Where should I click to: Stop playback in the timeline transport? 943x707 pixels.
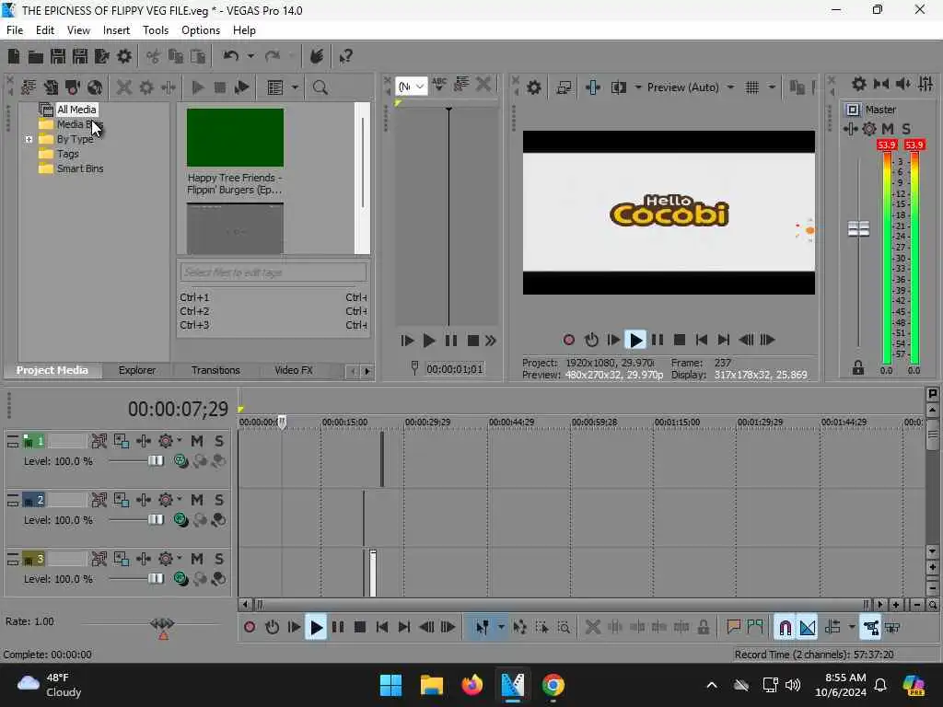click(360, 628)
